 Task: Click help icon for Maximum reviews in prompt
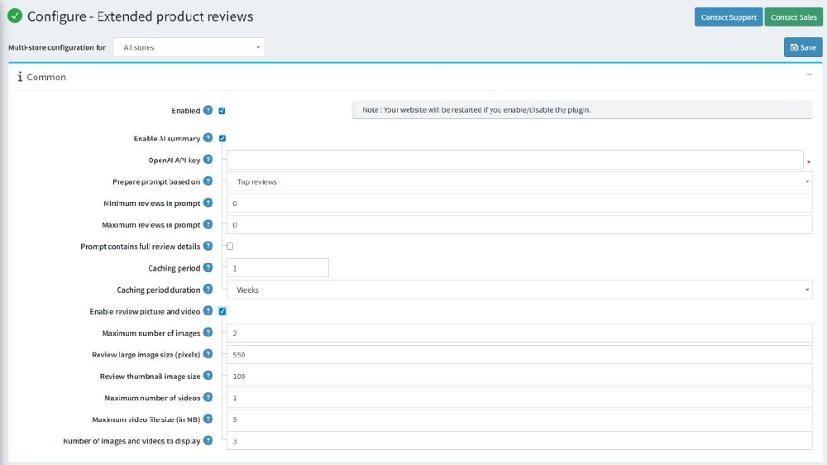pos(208,223)
